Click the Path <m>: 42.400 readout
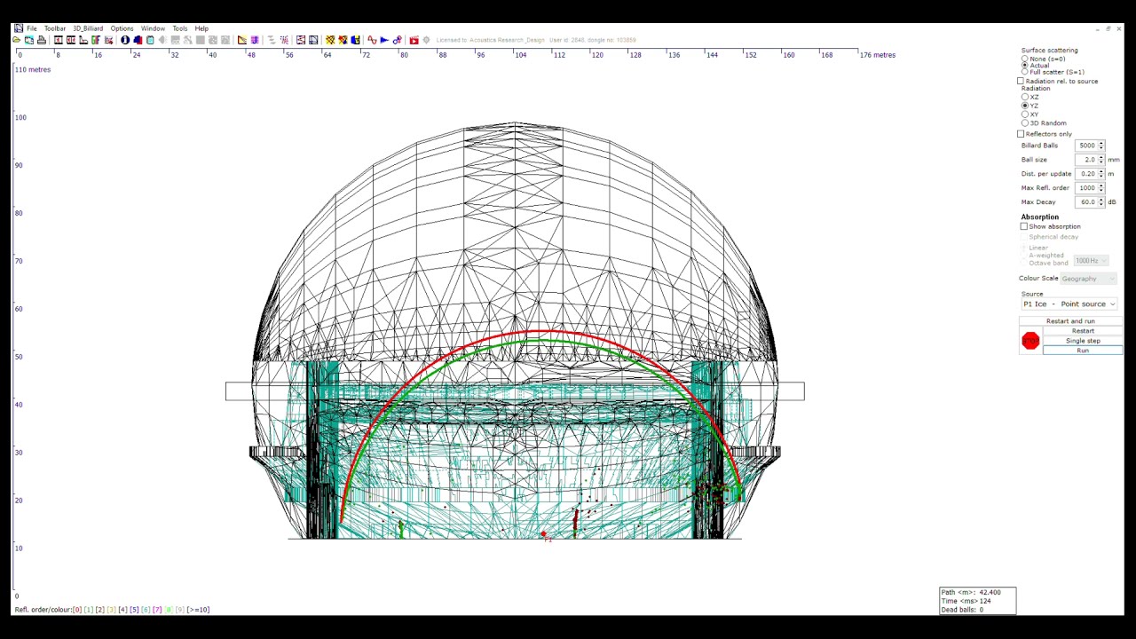Screen dimensions: 1136x639 coord(972,592)
